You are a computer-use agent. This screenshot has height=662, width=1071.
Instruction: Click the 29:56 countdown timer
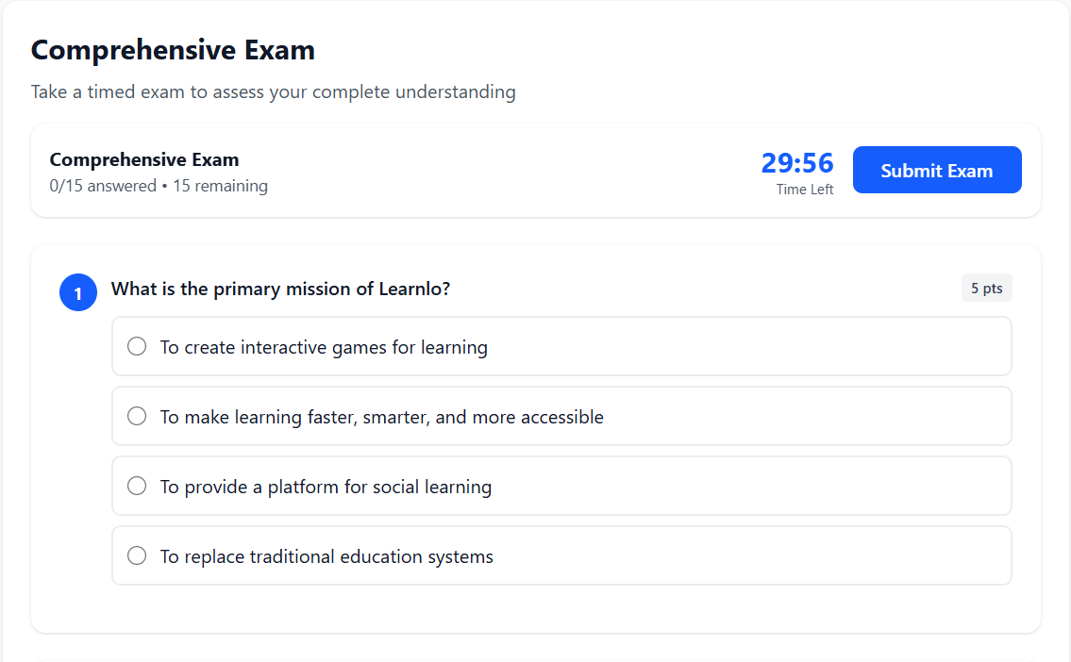tap(797, 163)
